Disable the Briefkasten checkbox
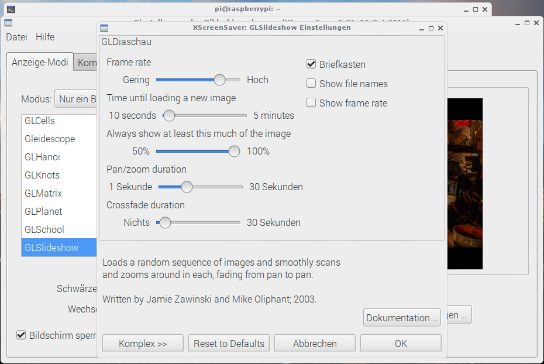 (311, 64)
